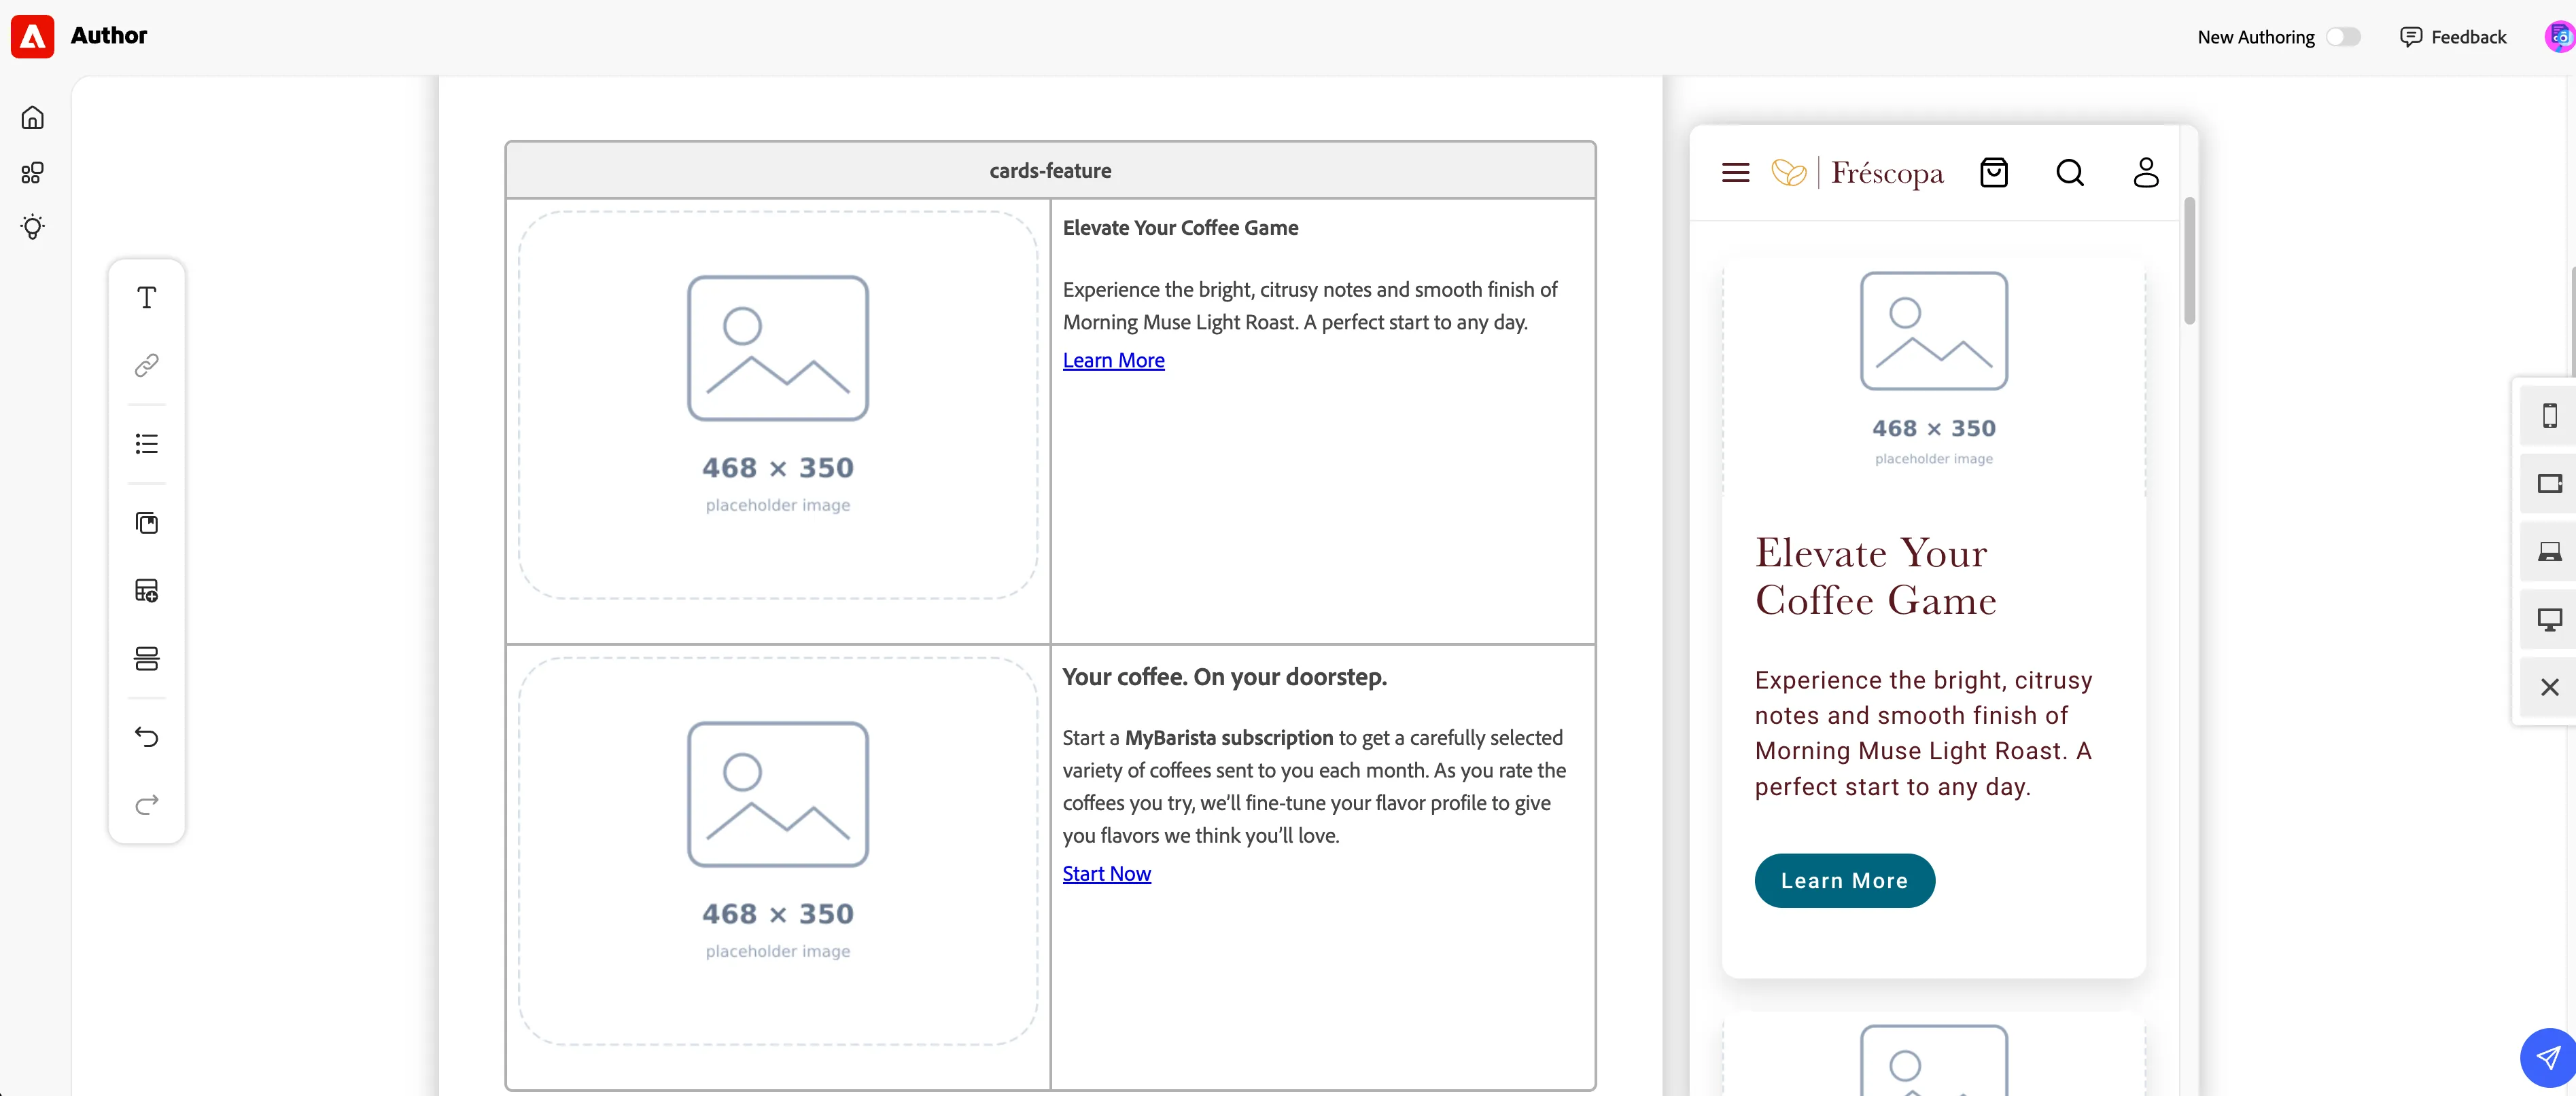Image resolution: width=2576 pixels, height=1096 pixels.
Task: Close the preview panel with X
Action: pos(2549,687)
